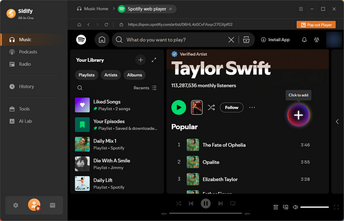
Task: Go back with the left arrow navigation
Action: pos(89,25)
